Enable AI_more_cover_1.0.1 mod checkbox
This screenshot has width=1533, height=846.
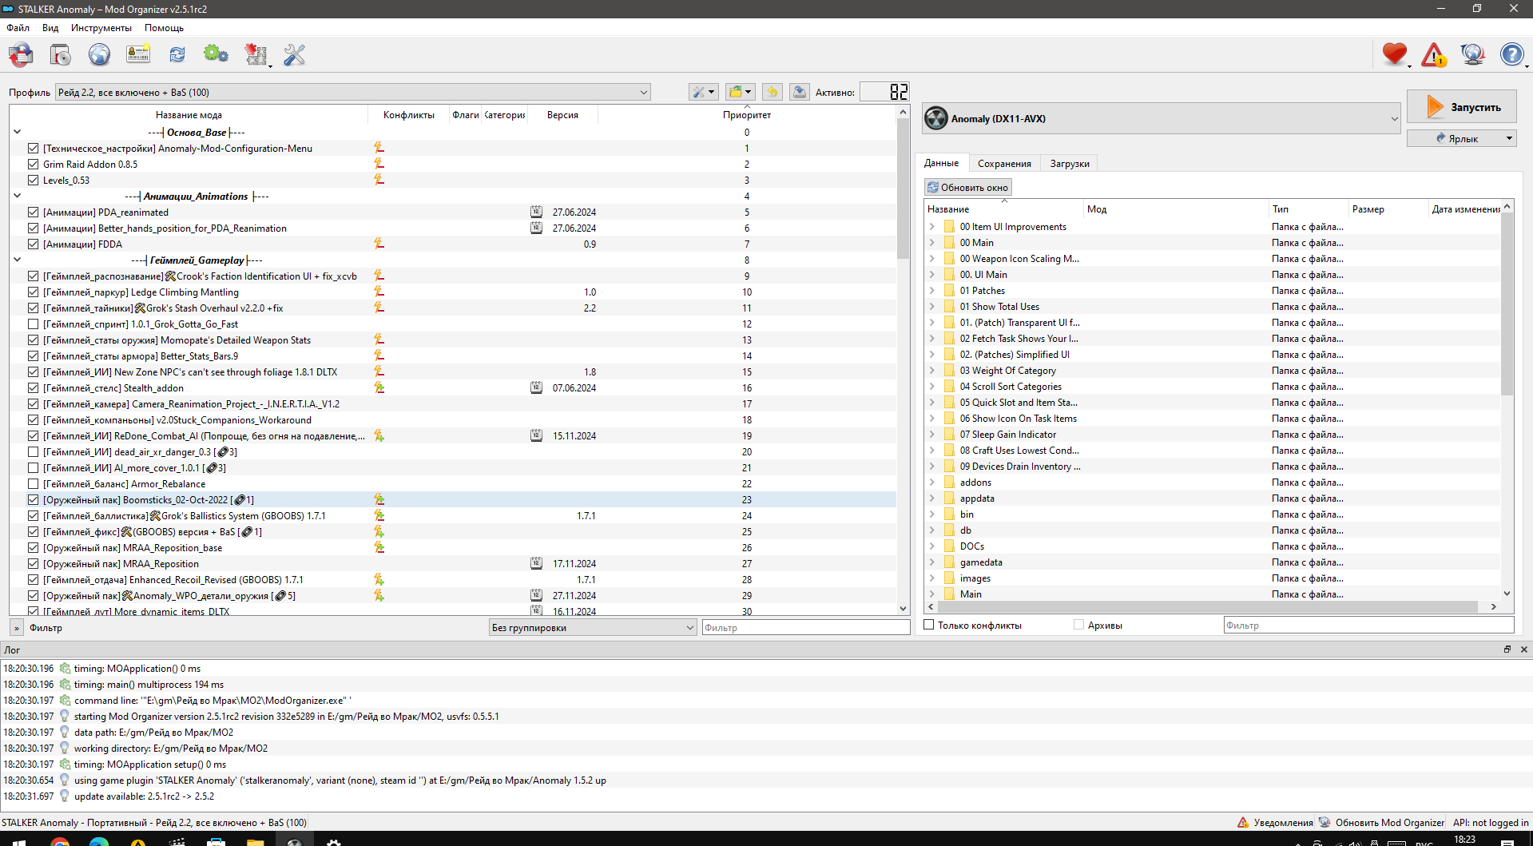tap(33, 467)
